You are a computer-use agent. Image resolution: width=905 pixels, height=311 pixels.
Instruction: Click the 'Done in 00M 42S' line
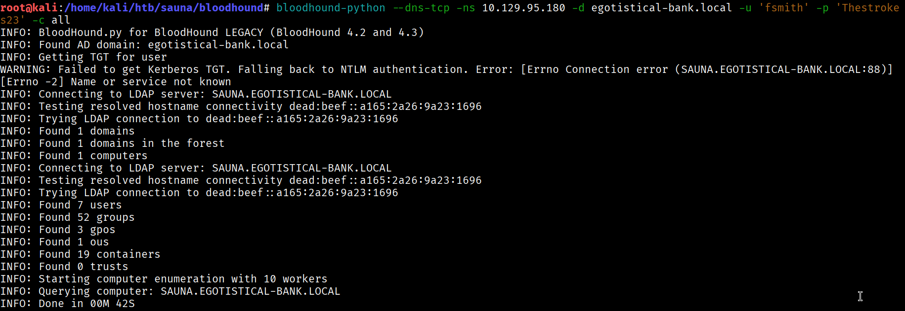pos(67,304)
